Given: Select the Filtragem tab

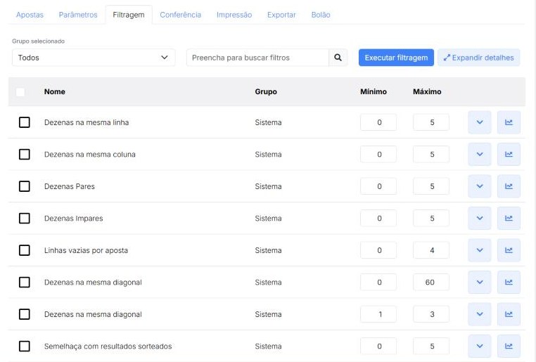Looking at the screenshot, I should 129,15.
